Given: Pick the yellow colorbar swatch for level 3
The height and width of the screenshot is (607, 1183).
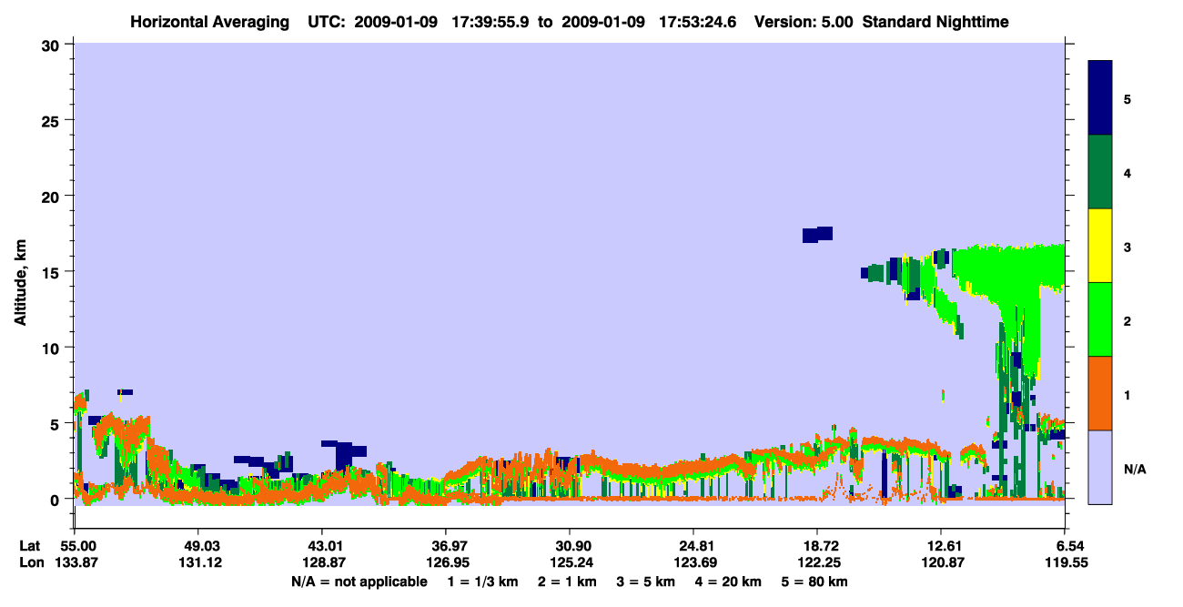Looking at the screenshot, I should (1100, 246).
